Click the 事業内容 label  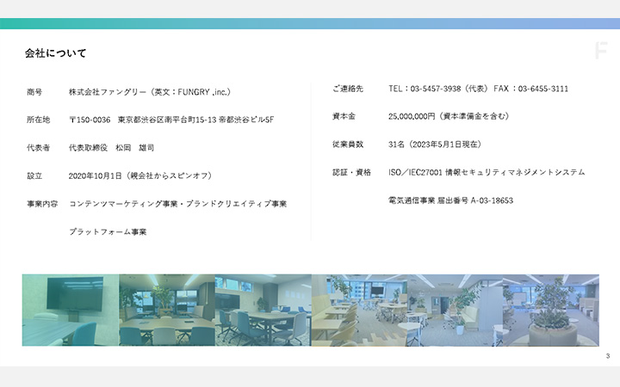42,204
